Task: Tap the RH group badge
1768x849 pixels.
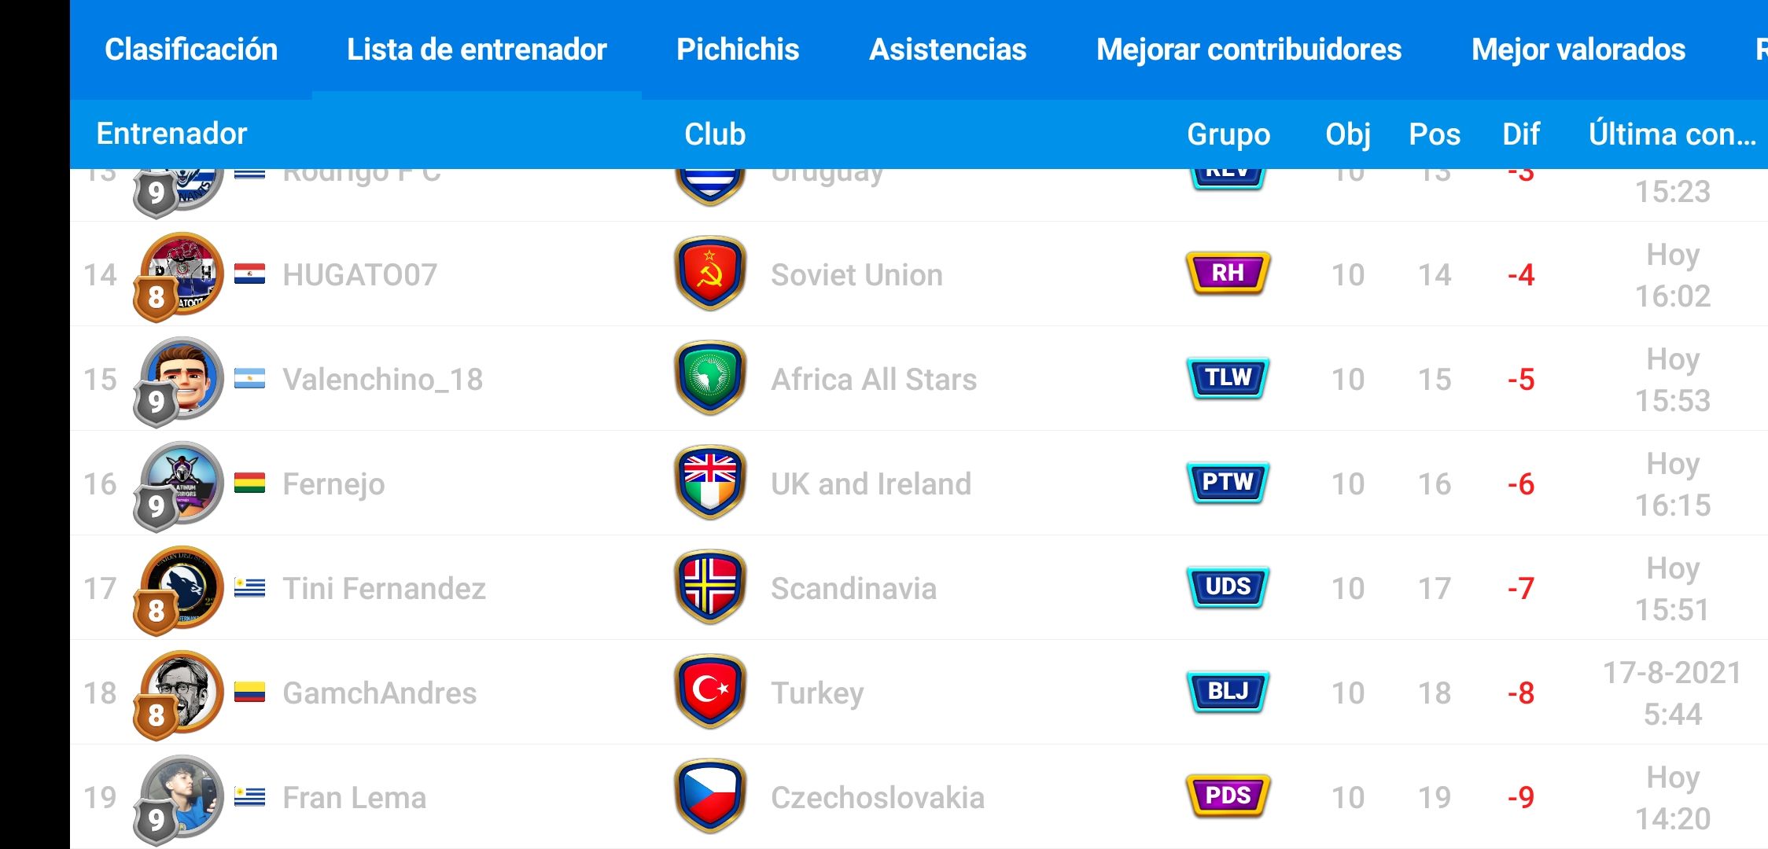Action: (1228, 274)
